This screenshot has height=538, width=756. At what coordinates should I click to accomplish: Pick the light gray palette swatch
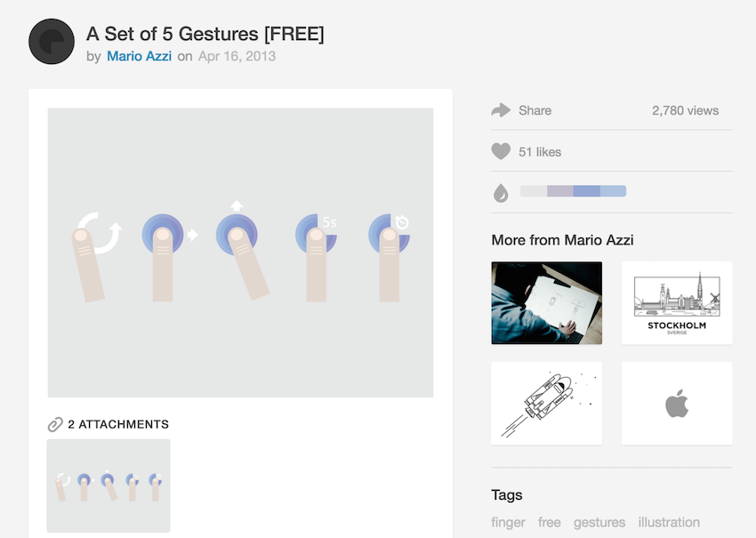533,191
